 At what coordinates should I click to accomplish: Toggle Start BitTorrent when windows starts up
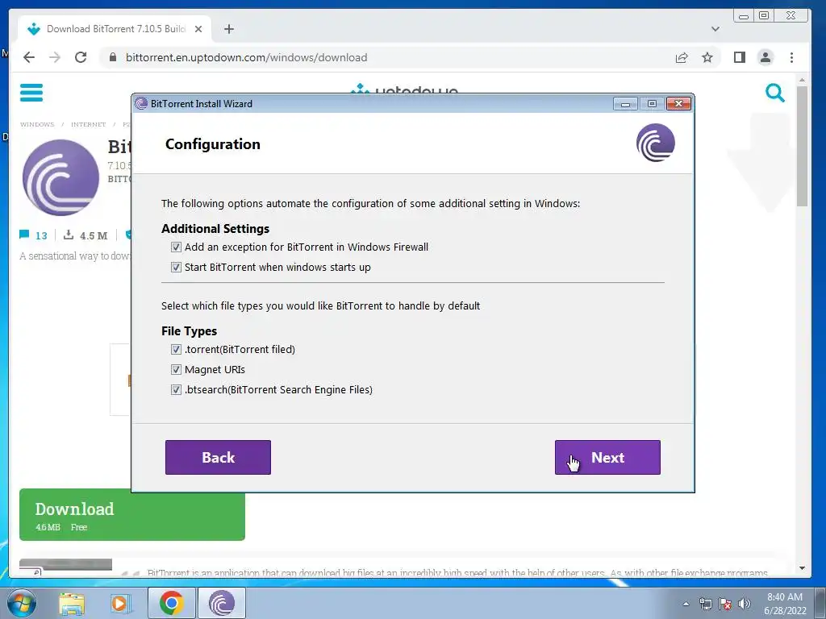click(x=176, y=267)
